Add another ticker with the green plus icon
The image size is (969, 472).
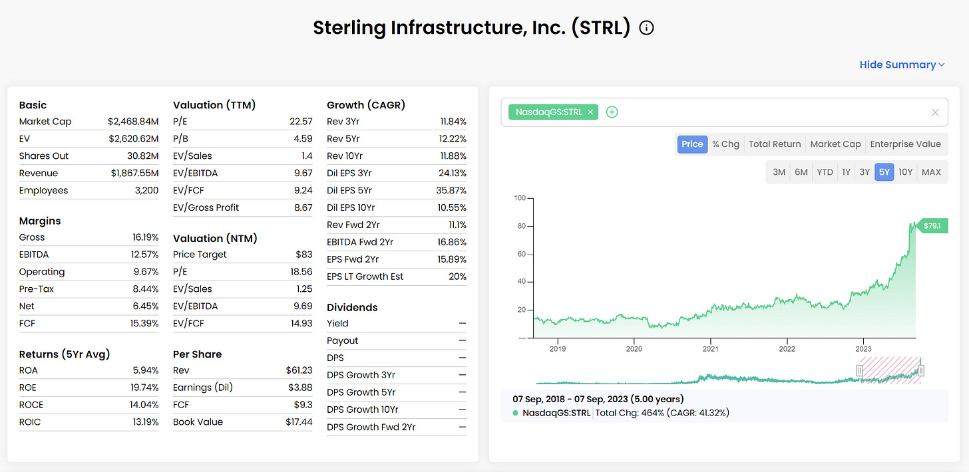(x=612, y=112)
